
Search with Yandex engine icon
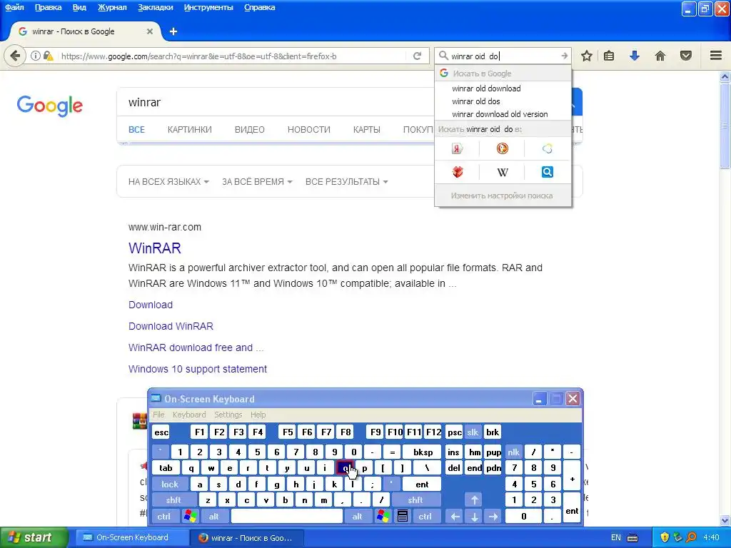point(458,148)
